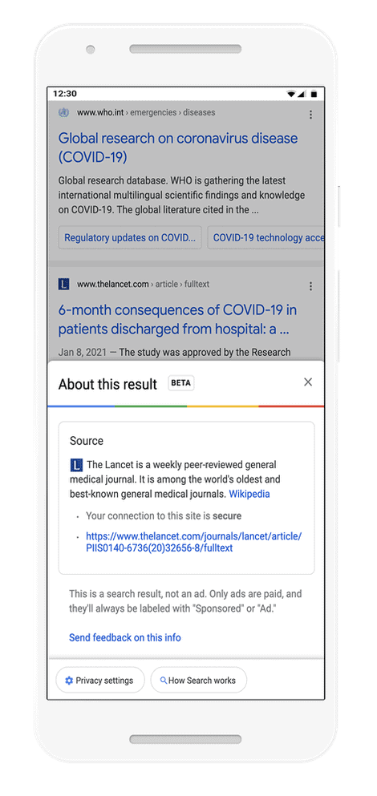The height and width of the screenshot is (796, 377).
Task: Click the Lancet favicon in search result
Action: (x=63, y=284)
